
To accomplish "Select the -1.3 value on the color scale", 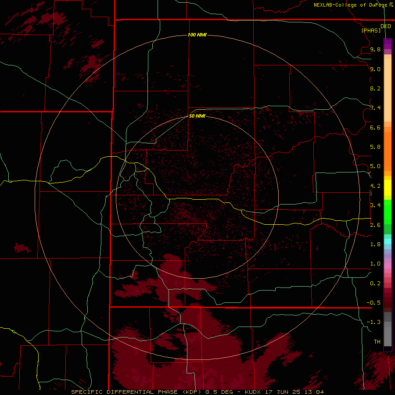I will (x=373, y=322).
